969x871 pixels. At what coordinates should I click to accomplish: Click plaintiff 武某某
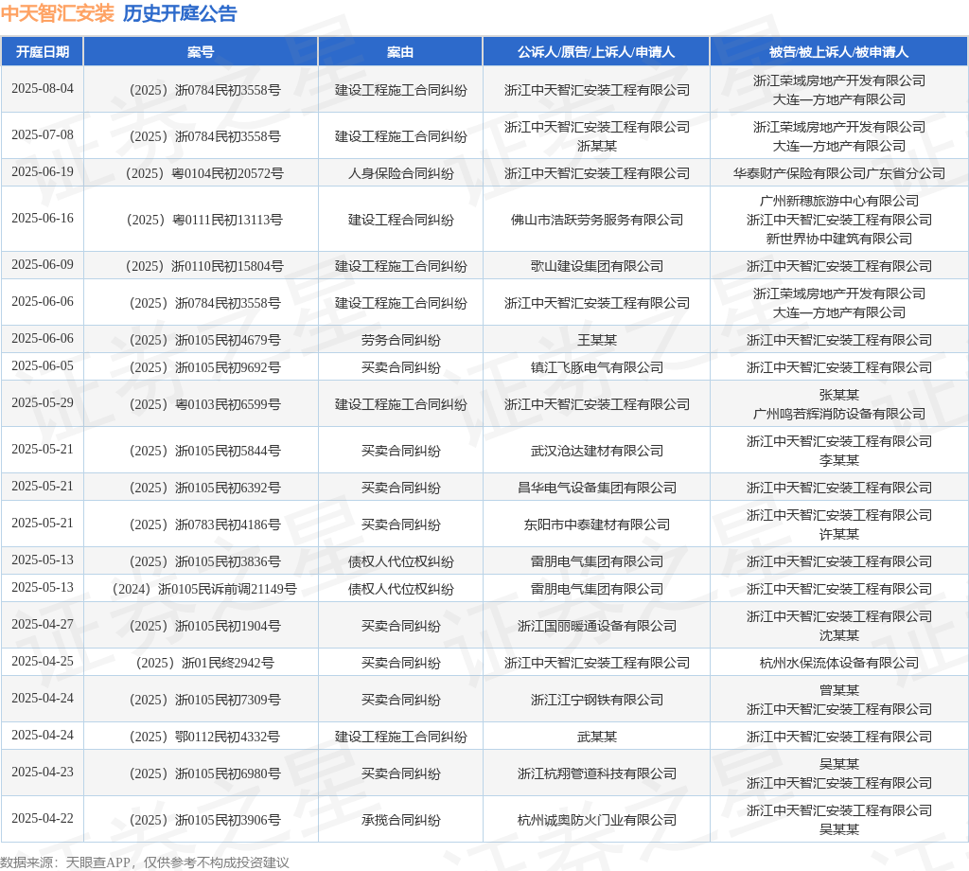coord(596,737)
